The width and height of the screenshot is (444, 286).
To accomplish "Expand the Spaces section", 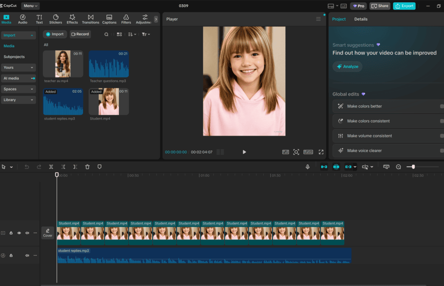I will click(18, 89).
